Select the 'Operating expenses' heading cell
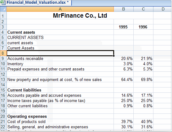 tap(60, 116)
